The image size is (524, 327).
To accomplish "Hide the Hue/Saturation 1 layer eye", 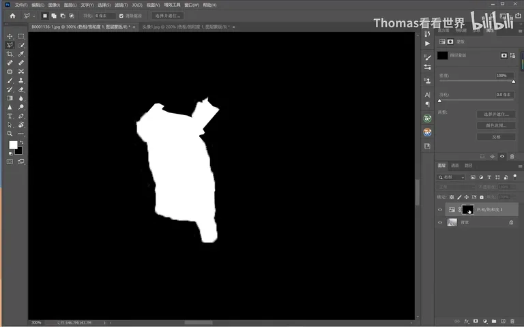I will [440, 210].
